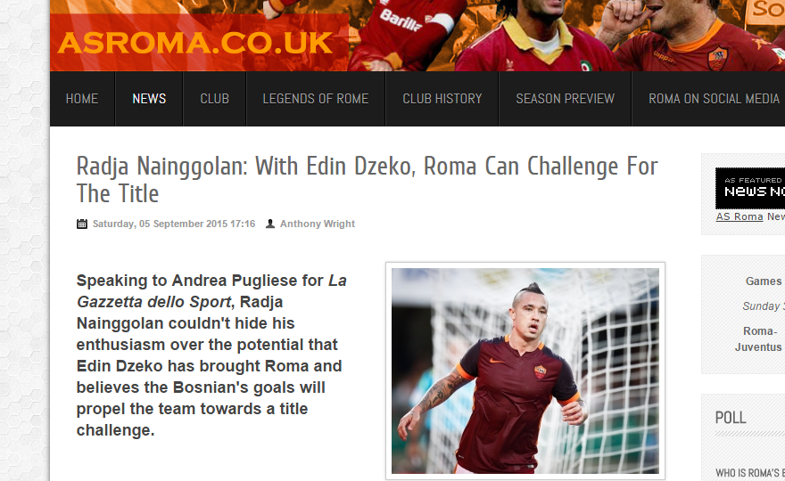Open the Club menu
The image size is (785, 481).
(215, 99)
